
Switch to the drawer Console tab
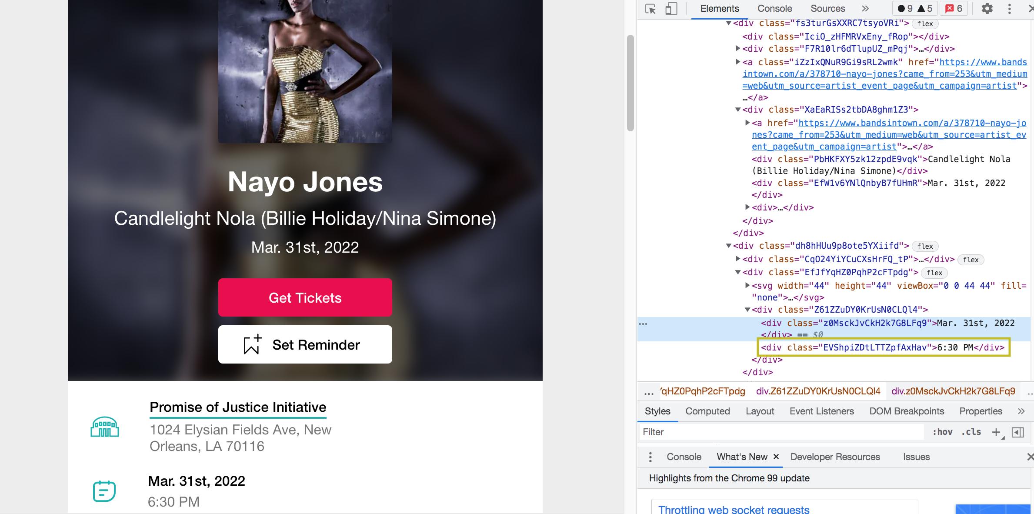click(x=684, y=457)
